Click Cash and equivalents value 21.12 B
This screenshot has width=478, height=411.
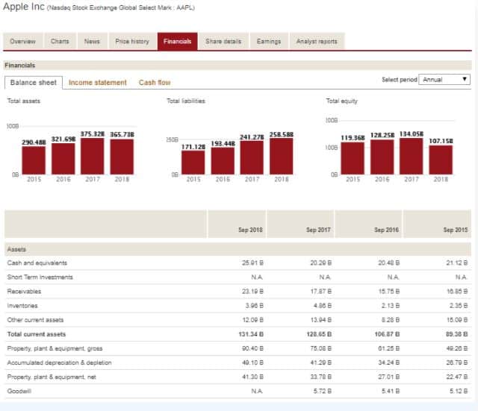(x=457, y=263)
